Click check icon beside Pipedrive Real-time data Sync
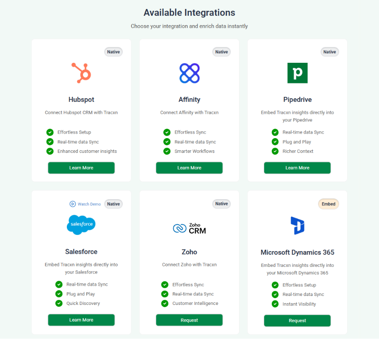 275,132
